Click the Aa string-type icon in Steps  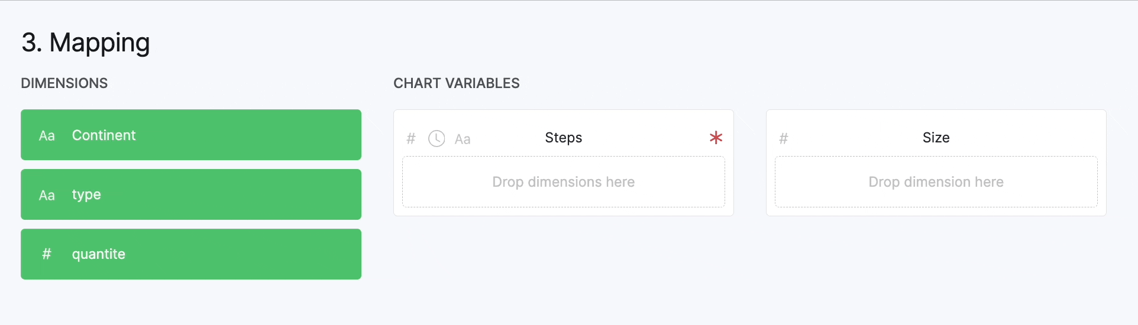463,139
